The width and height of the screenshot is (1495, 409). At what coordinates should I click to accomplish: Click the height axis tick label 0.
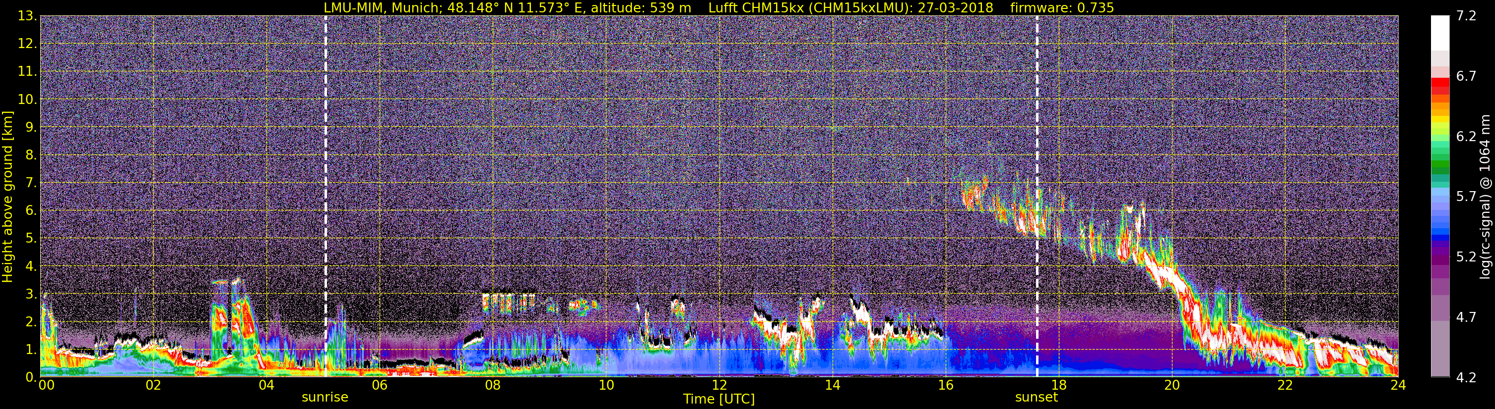(31, 376)
